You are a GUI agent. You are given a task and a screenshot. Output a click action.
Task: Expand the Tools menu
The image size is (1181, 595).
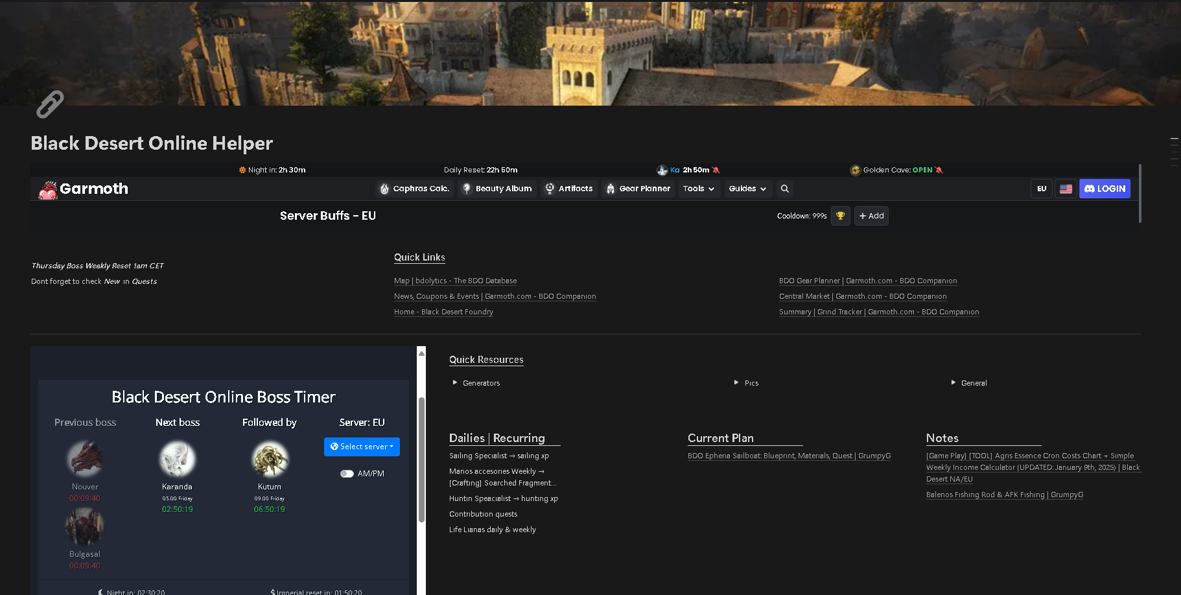point(699,189)
